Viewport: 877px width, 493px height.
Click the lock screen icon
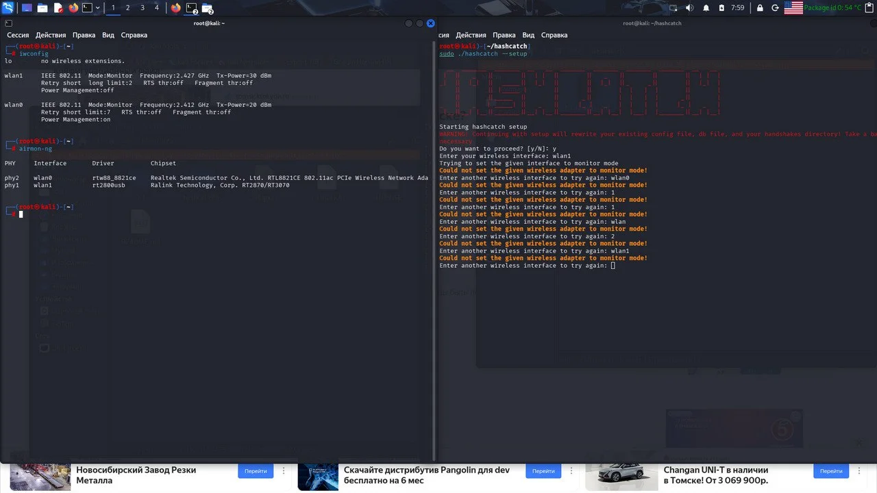point(760,8)
